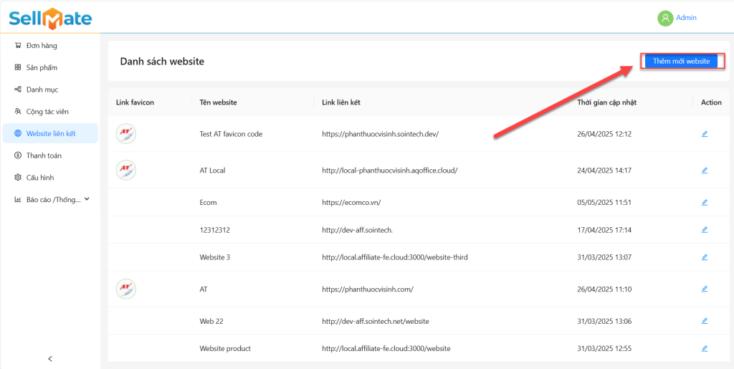The image size is (734, 369).
Task: Open the Admin user dropdown
Action: point(685,18)
